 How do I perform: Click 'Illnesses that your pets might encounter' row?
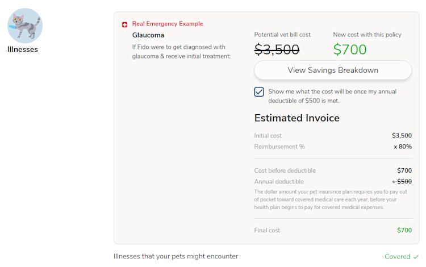click(x=176, y=256)
